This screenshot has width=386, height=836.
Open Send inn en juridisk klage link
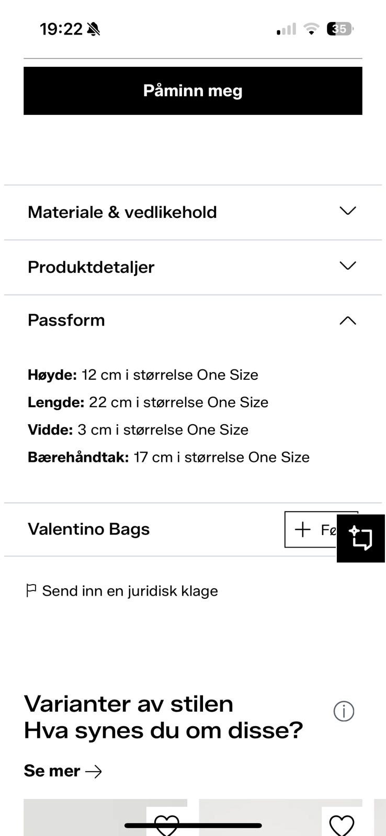[130, 591]
